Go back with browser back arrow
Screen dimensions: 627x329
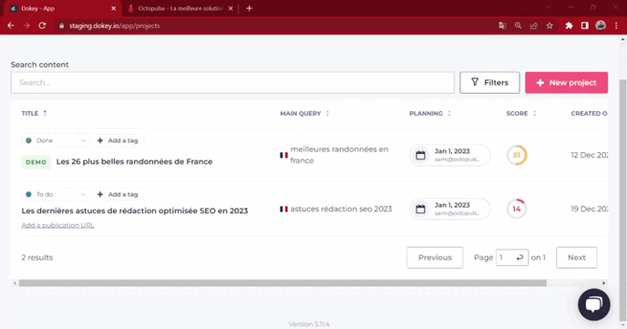pyautogui.click(x=11, y=26)
